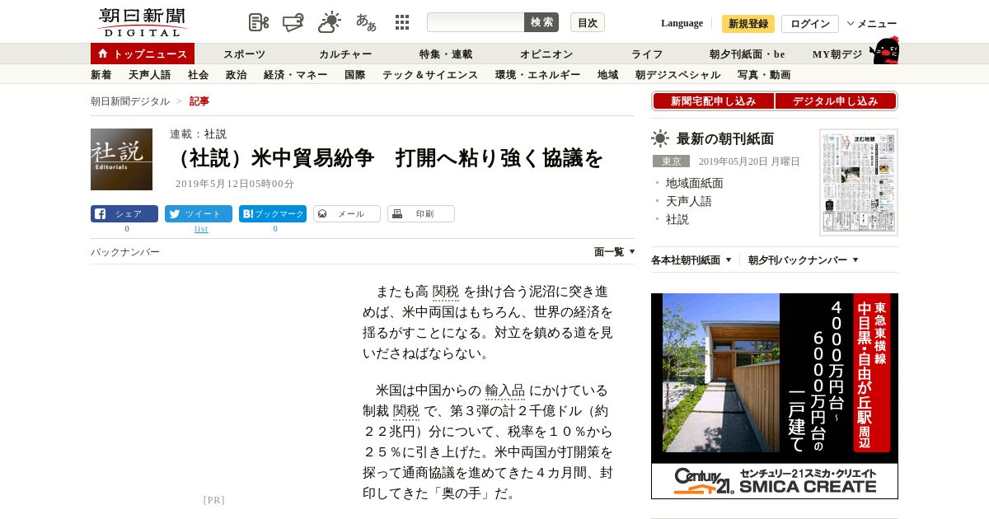Open the article scrap clipping icon
Viewport: 989px width, 519px height.
tap(259, 22)
